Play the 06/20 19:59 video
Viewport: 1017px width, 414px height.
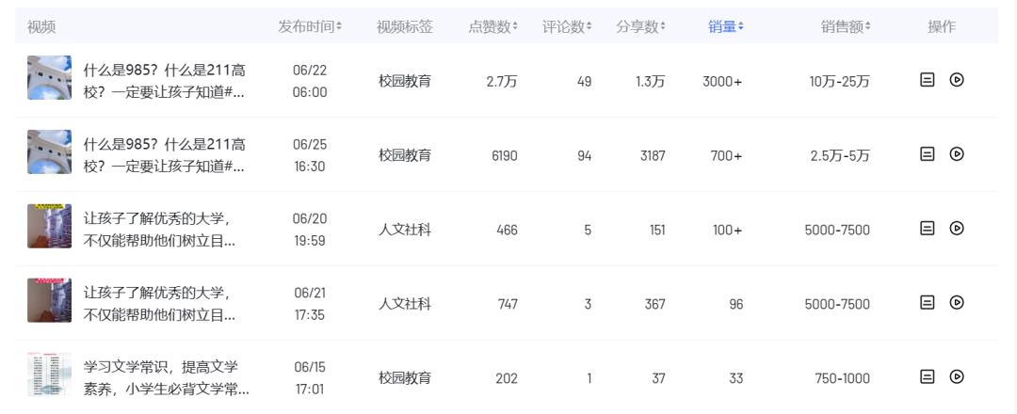[x=956, y=228]
